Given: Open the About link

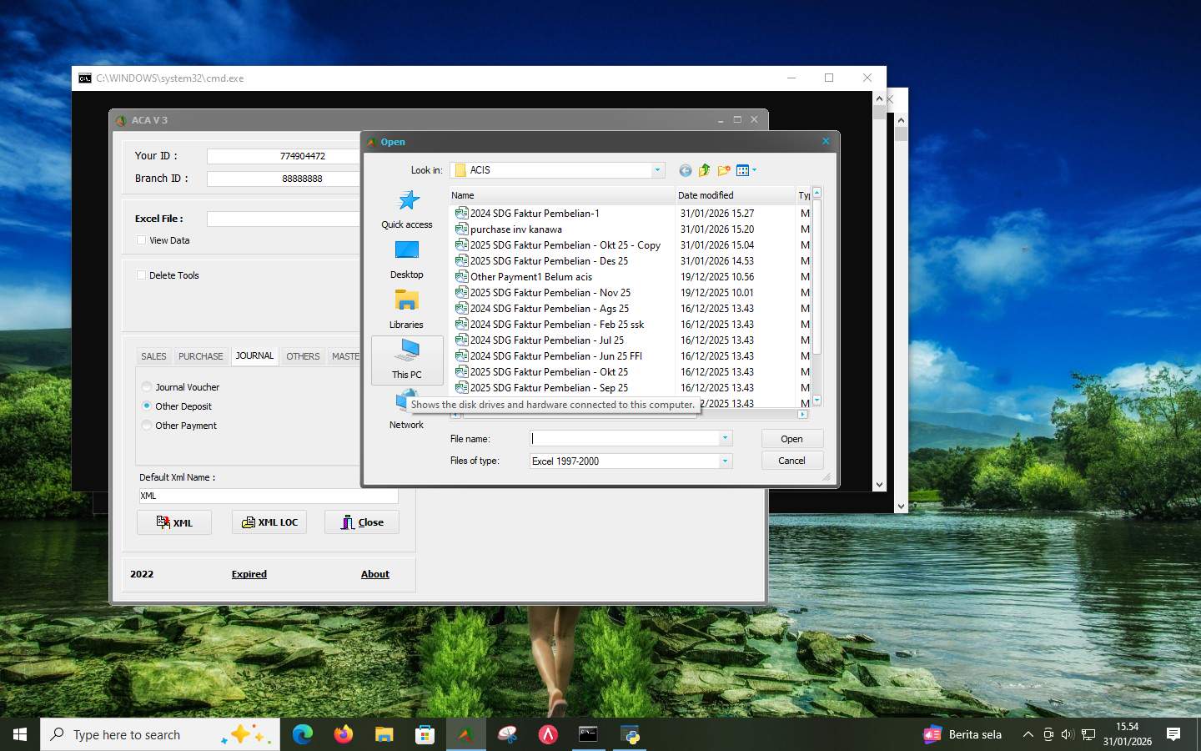Looking at the screenshot, I should [374, 574].
